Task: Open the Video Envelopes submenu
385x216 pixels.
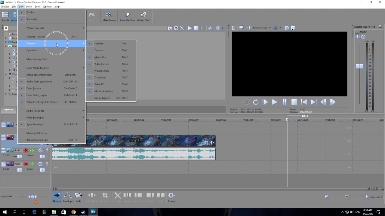Action: pos(51,118)
